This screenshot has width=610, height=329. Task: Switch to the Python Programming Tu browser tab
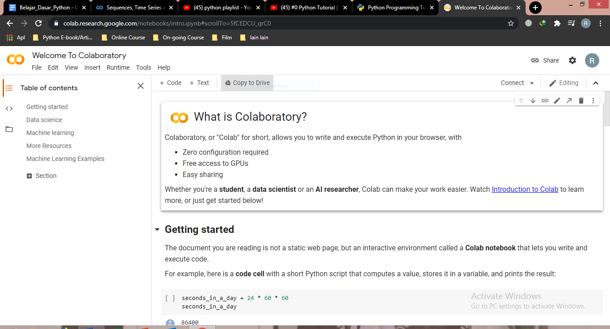[x=392, y=7]
